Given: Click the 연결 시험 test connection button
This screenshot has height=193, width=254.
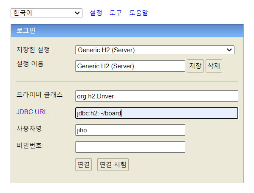Looking at the screenshot, I should [x=113, y=165].
